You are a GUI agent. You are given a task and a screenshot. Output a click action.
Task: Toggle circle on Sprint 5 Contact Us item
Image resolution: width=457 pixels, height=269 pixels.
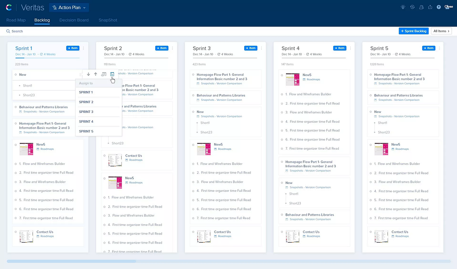pyautogui.click(x=371, y=232)
